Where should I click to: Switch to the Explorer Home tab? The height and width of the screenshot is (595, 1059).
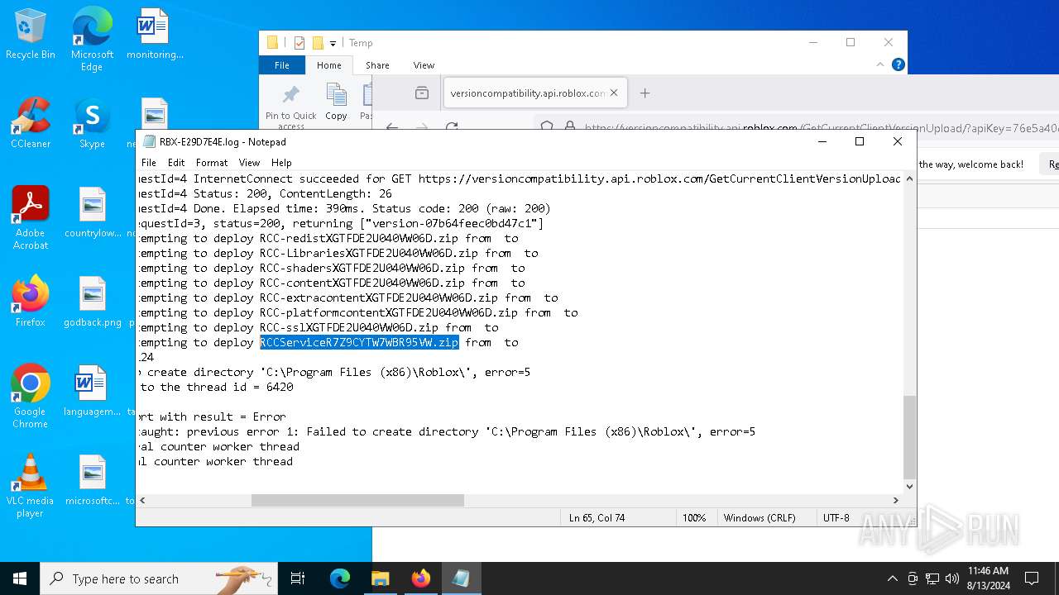click(x=328, y=65)
